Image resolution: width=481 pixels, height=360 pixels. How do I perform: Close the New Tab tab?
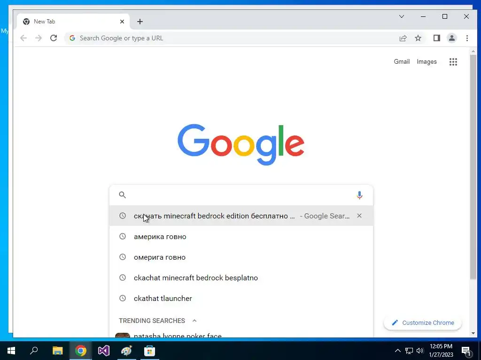[x=122, y=22]
